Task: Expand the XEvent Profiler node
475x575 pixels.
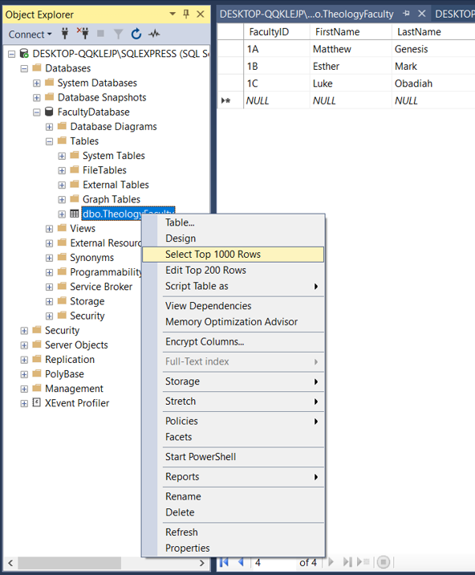Action: point(24,403)
